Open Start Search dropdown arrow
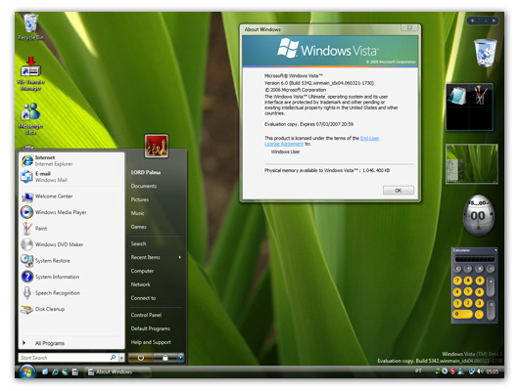 click(x=121, y=358)
